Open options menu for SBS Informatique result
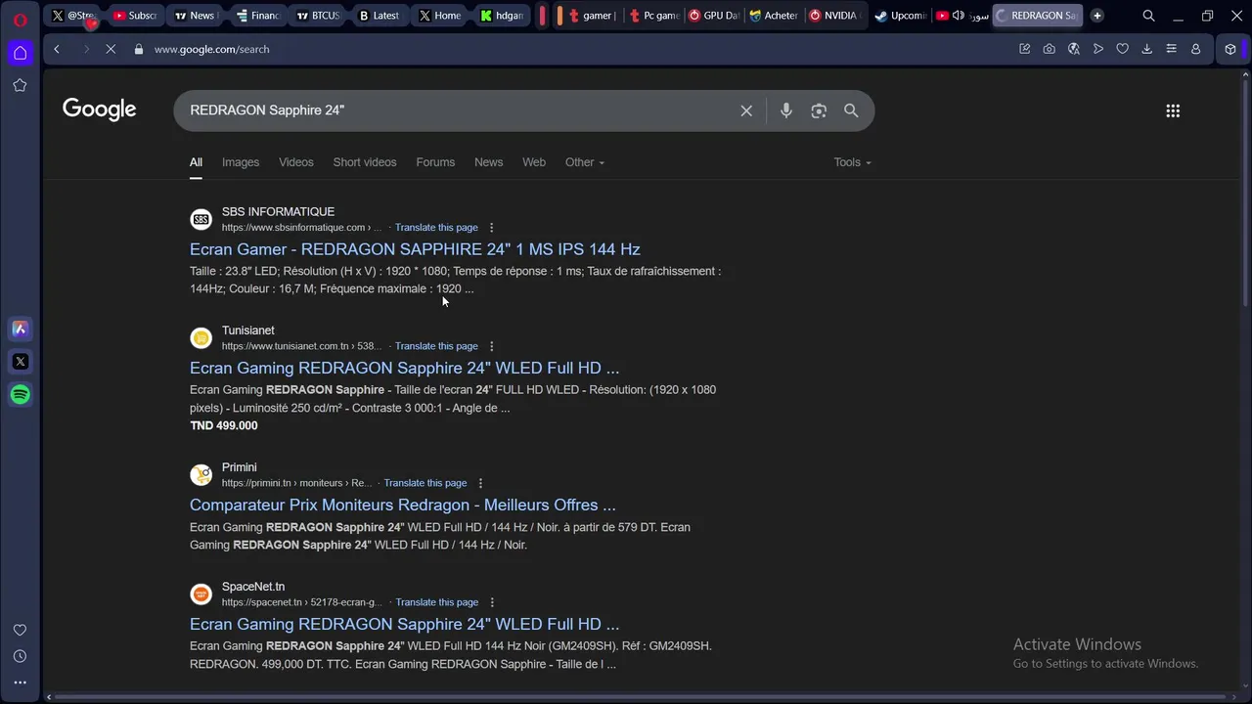This screenshot has width=1252, height=704. click(x=492, y=228)
